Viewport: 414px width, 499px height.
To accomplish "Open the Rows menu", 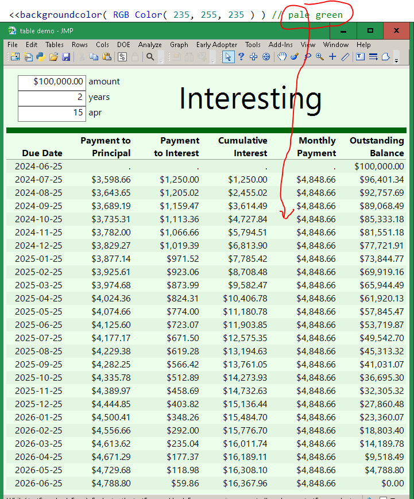I will pos(80,45).
